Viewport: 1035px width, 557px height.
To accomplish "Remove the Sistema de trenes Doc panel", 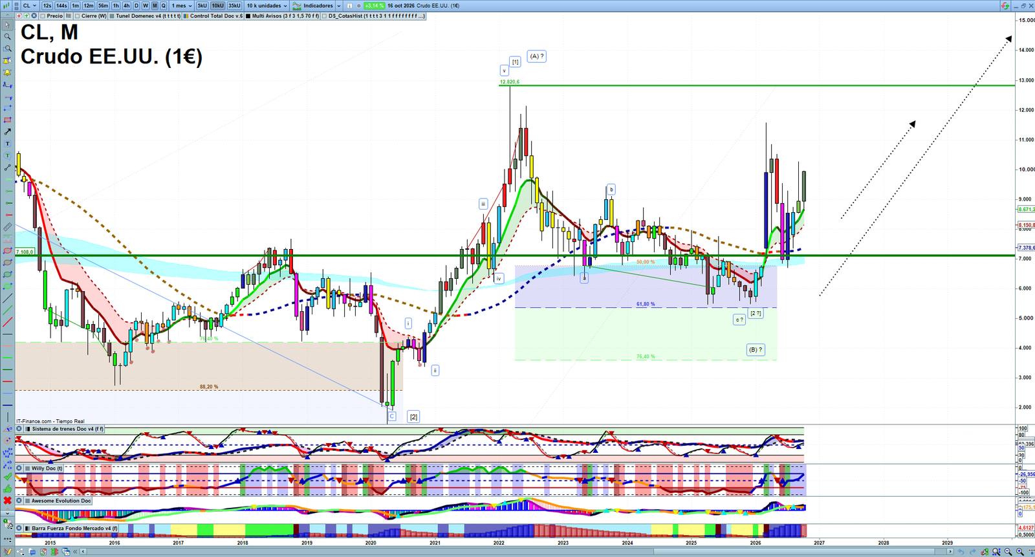I will click(x=19, y=429).
